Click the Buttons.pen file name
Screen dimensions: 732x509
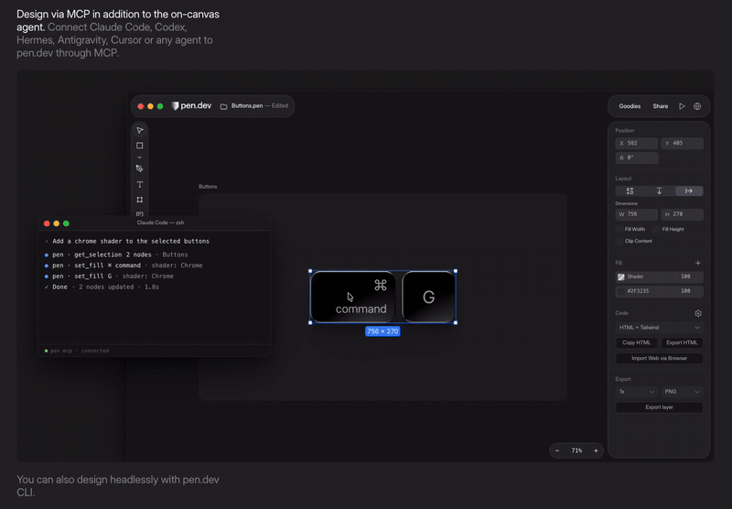click(247, 106)
